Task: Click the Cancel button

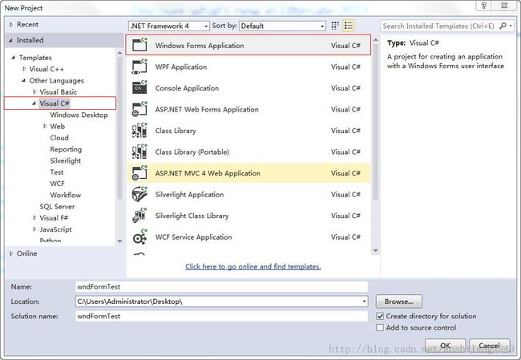Action: tap(489, 346)
